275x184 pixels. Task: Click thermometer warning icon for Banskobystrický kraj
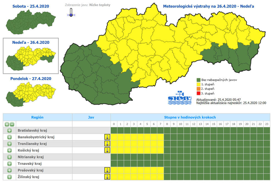tap(107, 137)
